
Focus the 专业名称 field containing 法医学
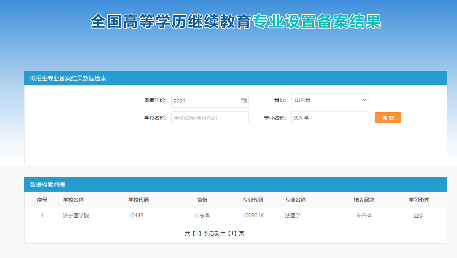(329, 118)
